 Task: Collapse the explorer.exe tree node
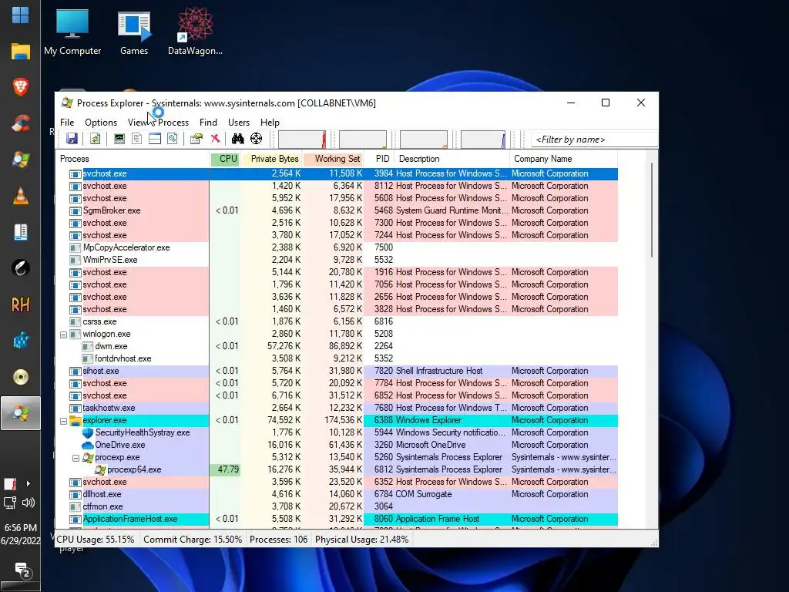(x=63, y=421)
